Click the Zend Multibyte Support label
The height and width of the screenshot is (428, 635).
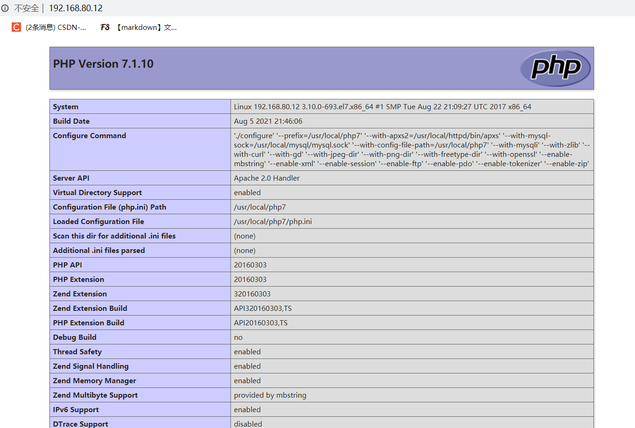pyautogui.click(x=96, y=395)
